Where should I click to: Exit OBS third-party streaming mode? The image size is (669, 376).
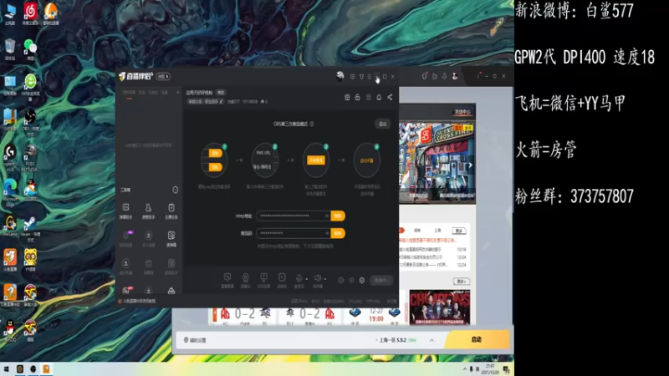(x=383, y=124)
